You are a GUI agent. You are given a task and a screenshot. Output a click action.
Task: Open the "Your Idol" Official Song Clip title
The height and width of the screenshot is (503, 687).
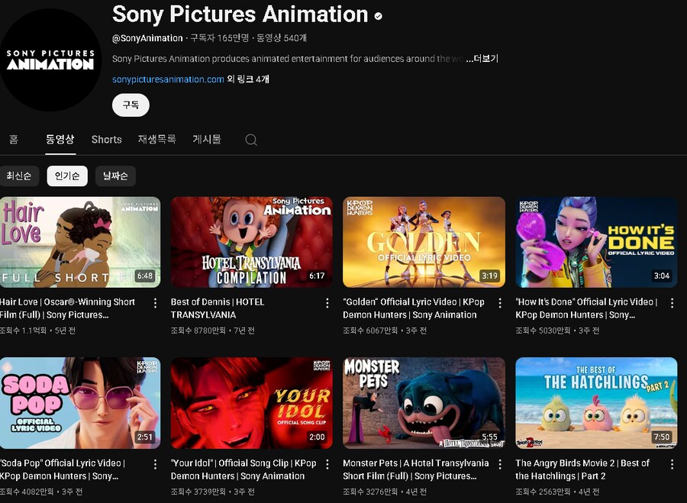[244, 469]
